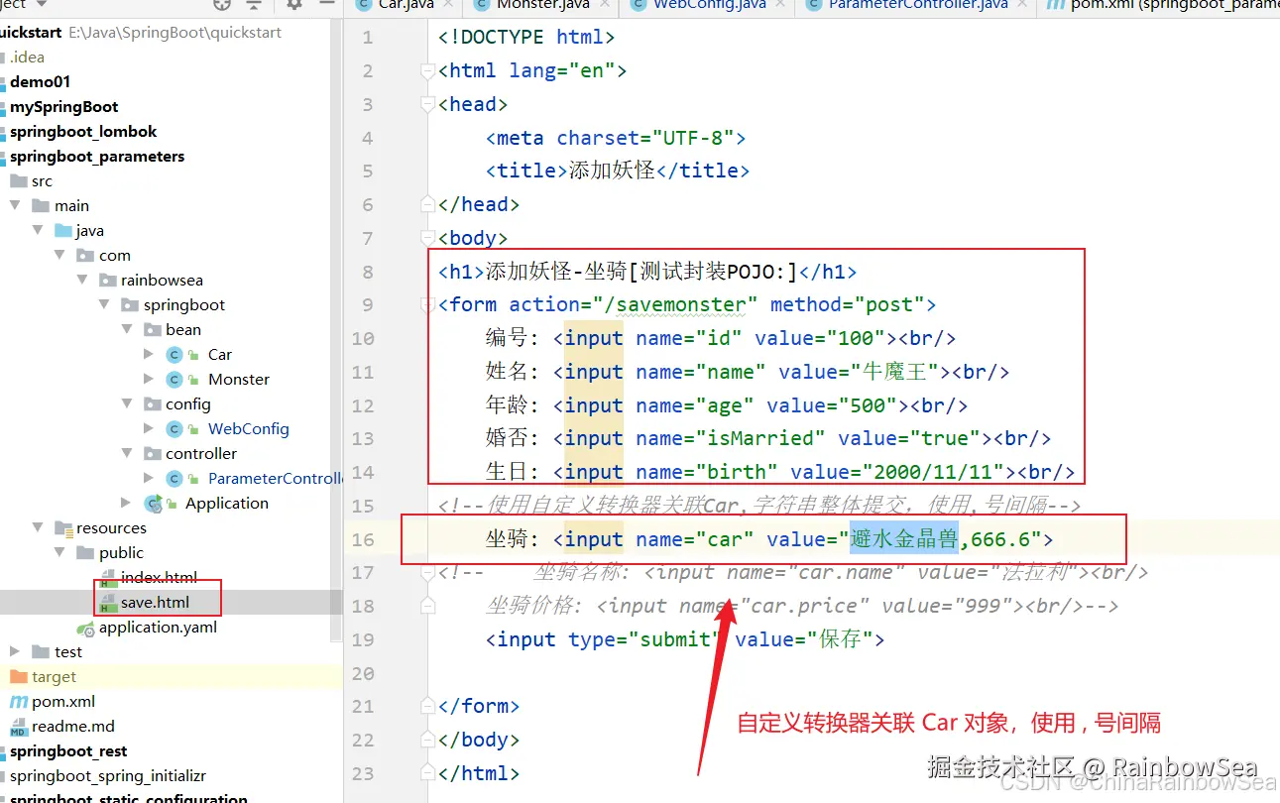
Task: Click the Monster class icon in tree
Action: click(x=175, y=380)
